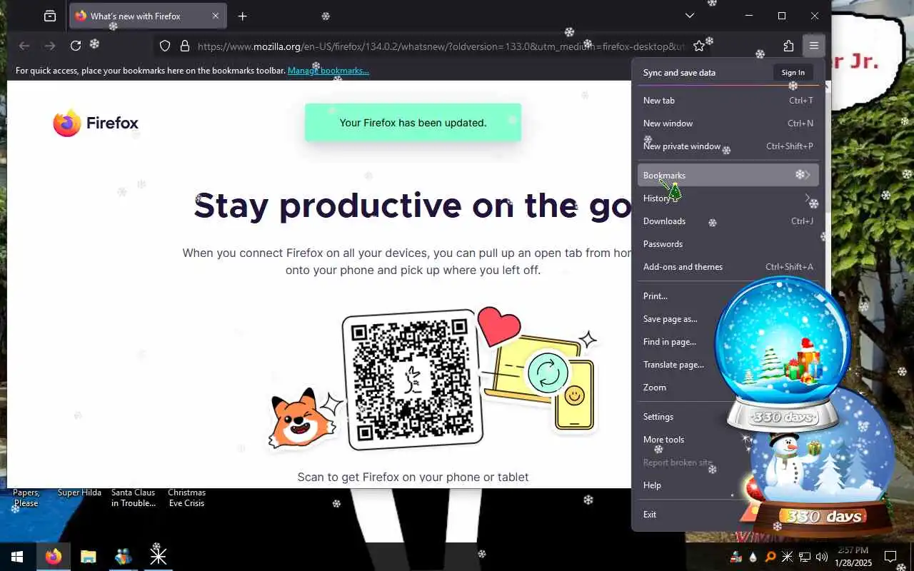Click the reload page button
914x571 pixels.
point(76,46)
